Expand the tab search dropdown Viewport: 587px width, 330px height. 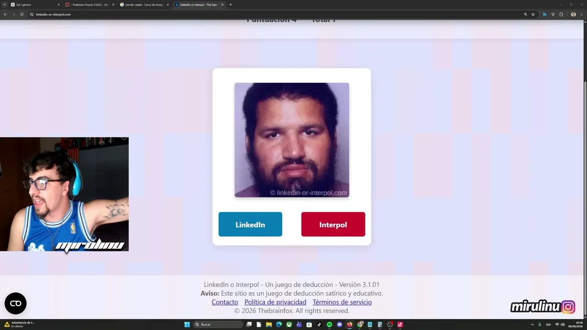[x=5, y=5]
